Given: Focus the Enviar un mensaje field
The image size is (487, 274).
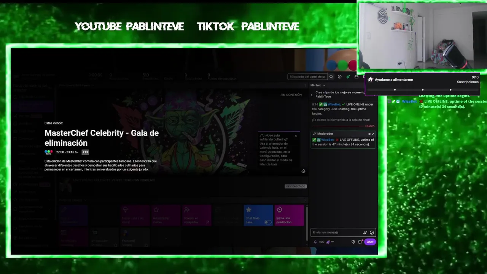Looking at the screenshot, I should coord(343,233).
